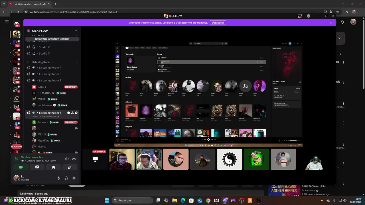Expand the KICK FLOW server menu
365x205 pixels.
pos(76,30)
